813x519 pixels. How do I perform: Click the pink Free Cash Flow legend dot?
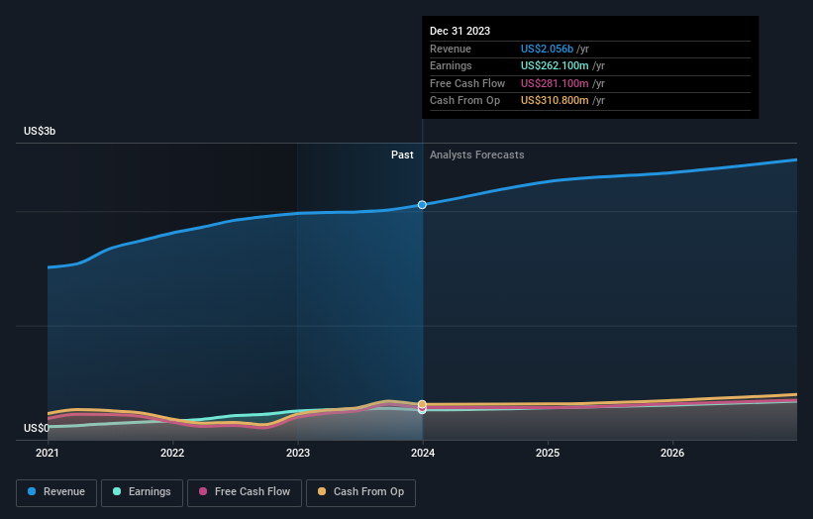pos(203,491)
